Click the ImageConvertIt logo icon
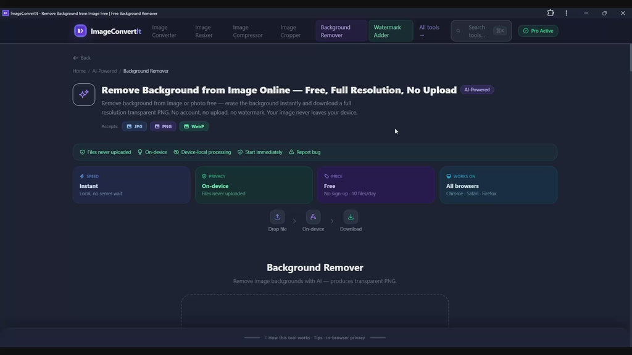This screenshot has width=632, height=355. tap(80, 31)
